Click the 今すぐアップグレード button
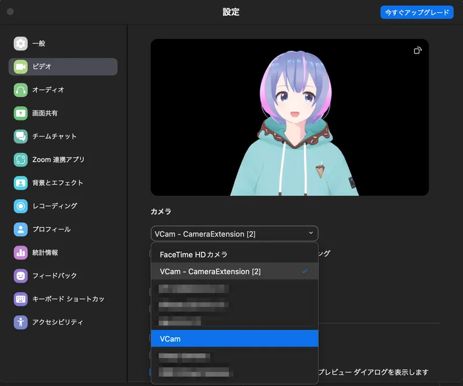This screenshot has width=463, height=386. 417,12
